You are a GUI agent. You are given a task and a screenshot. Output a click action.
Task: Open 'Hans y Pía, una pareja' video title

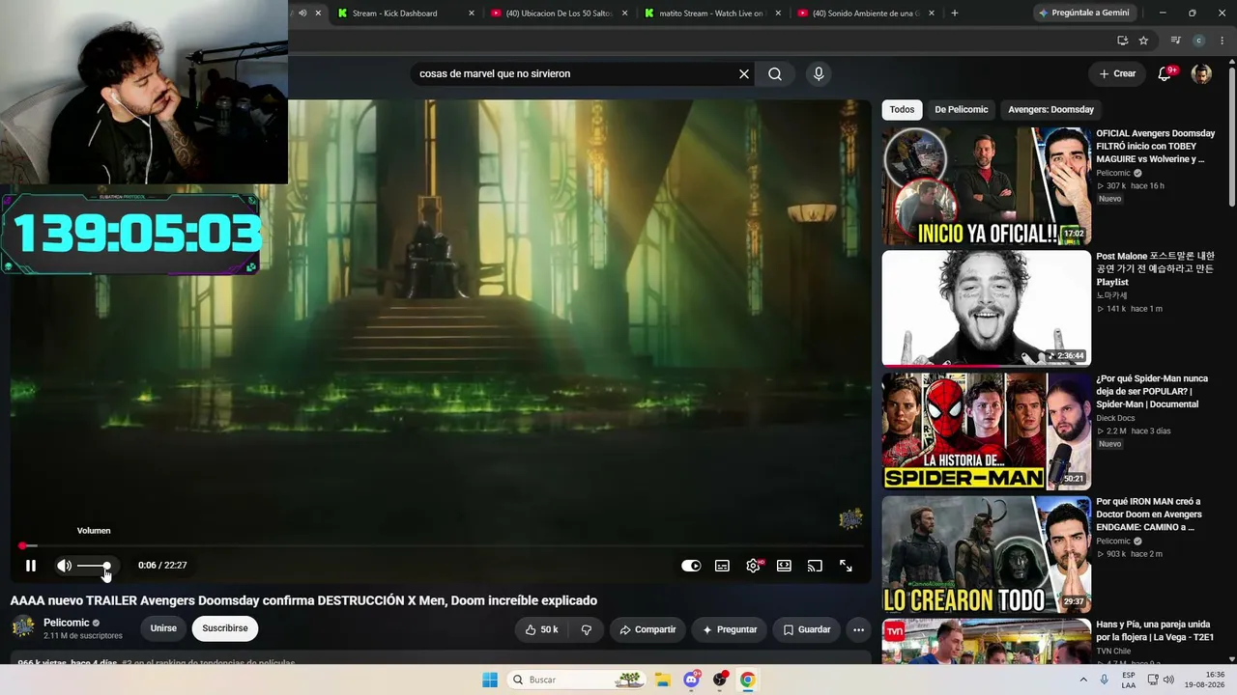pyautogui.click(x=1153, y=630)
